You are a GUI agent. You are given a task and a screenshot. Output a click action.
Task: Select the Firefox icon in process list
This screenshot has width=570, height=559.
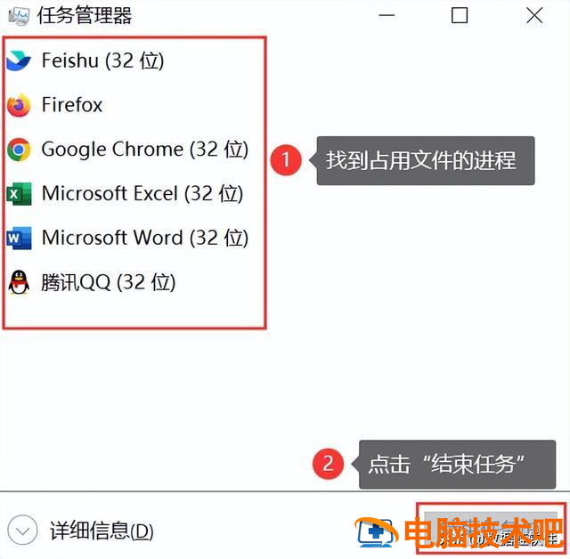(19, 105)
